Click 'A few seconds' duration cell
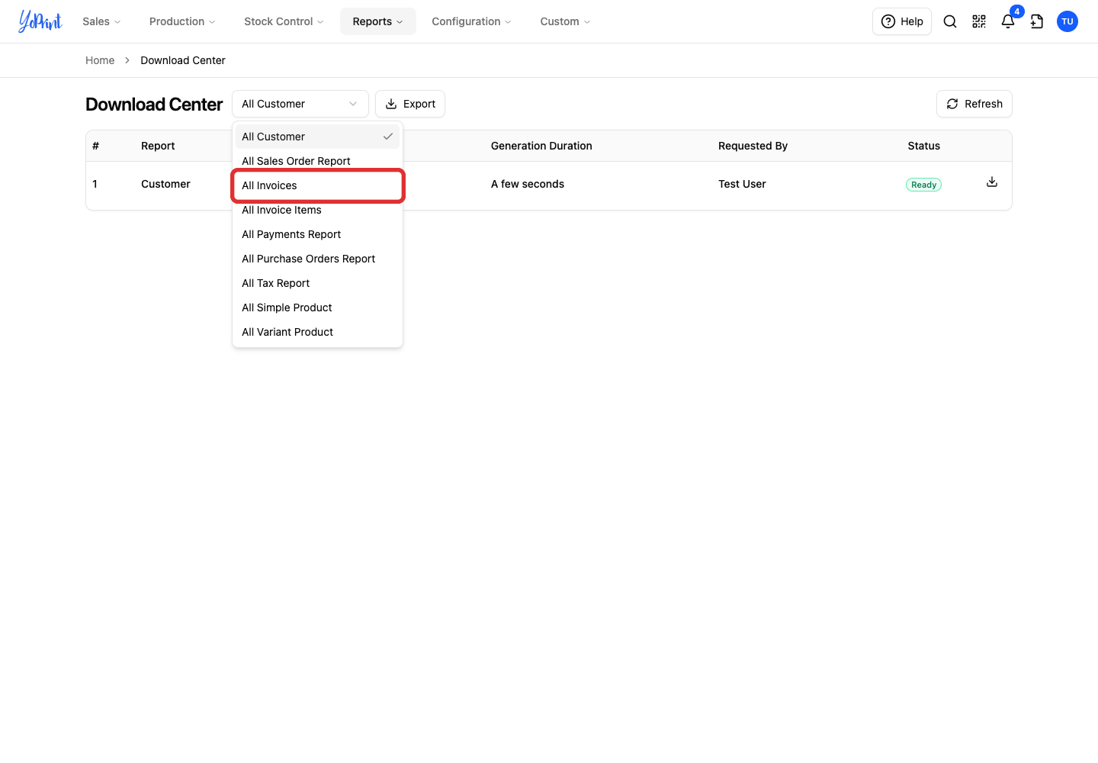The image size is (1098, 763). tap(528, 184)
